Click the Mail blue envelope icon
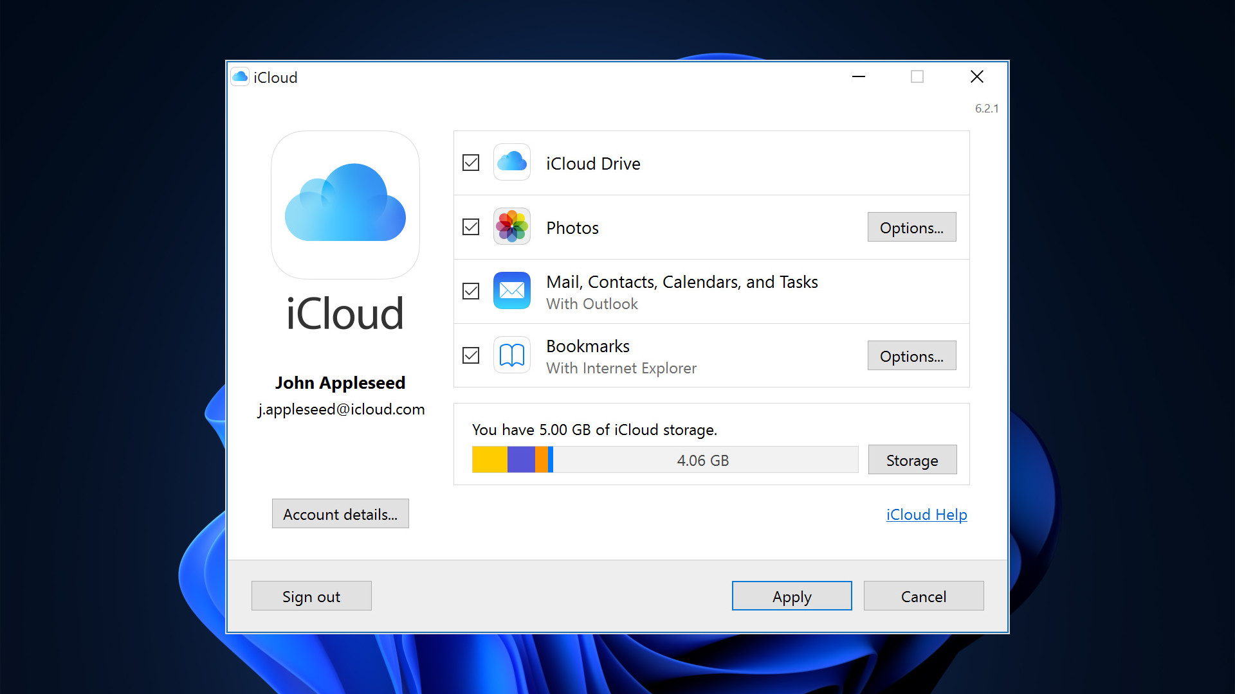Image resolution: width=1235 pixels, height=694 pixels. pos(510,290)
